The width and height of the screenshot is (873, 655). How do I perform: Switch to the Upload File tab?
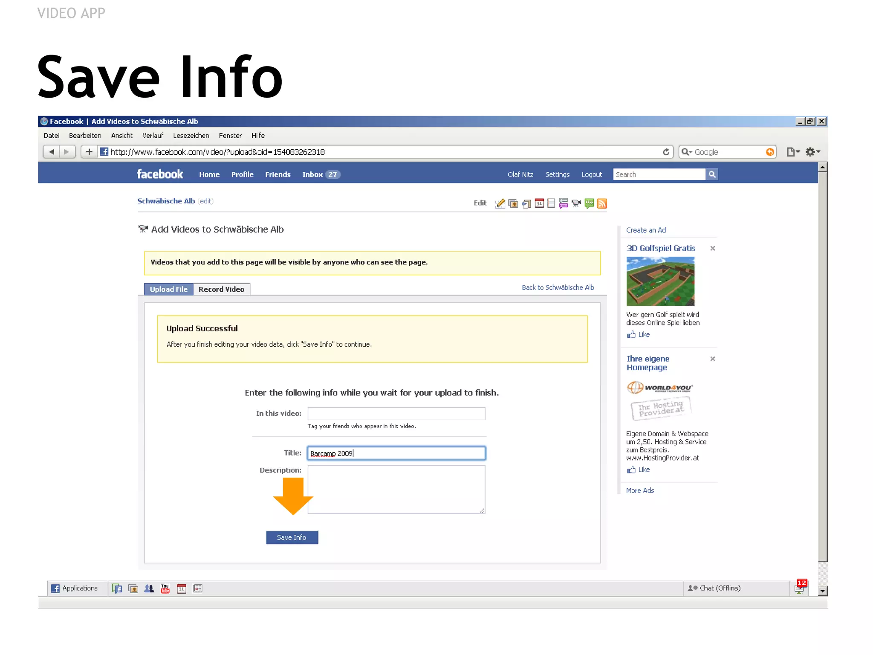click(169, 289)
